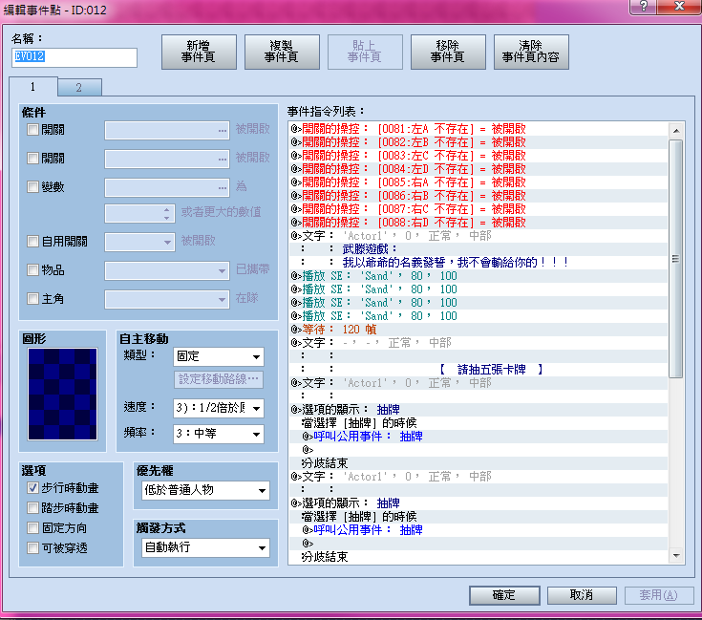This screenshot has height=620, width=702.
Task: Select the 武滕遊戲 text line
Action: pos(479,249)
